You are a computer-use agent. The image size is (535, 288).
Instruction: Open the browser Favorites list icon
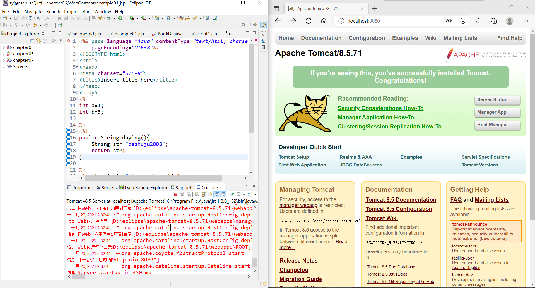[478, 21]
